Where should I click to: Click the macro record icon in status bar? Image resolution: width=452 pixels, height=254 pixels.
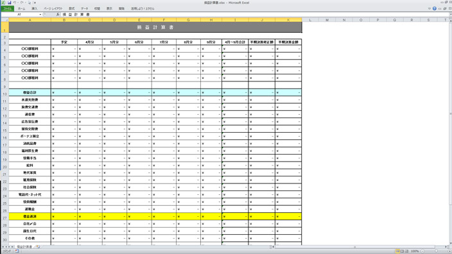(x=17, y=251)
